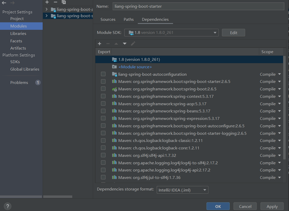Select the Dependencies tab
Viewport: 289px width, 211px height.
coord(155,19)
